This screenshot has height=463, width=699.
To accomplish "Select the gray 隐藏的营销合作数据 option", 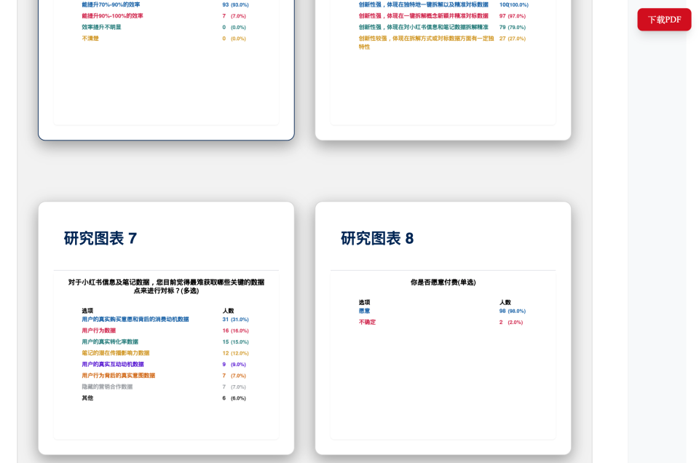I will tap(107, 387).
